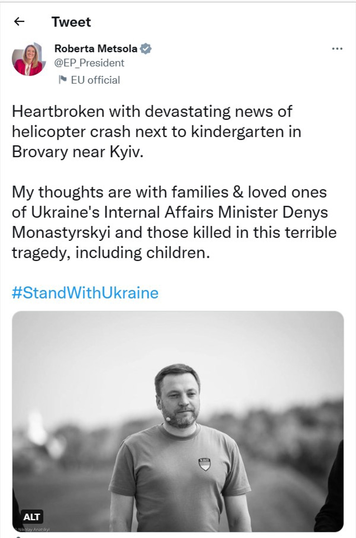Screen dimensions: 356x538
Task: Click the word Heartbroken in the tweet
Action: [58, 111]
